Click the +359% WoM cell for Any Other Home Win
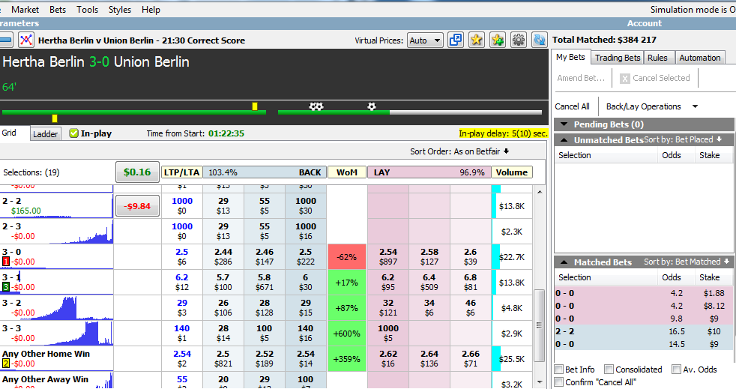The image size is (736, 389). point(346,359)
